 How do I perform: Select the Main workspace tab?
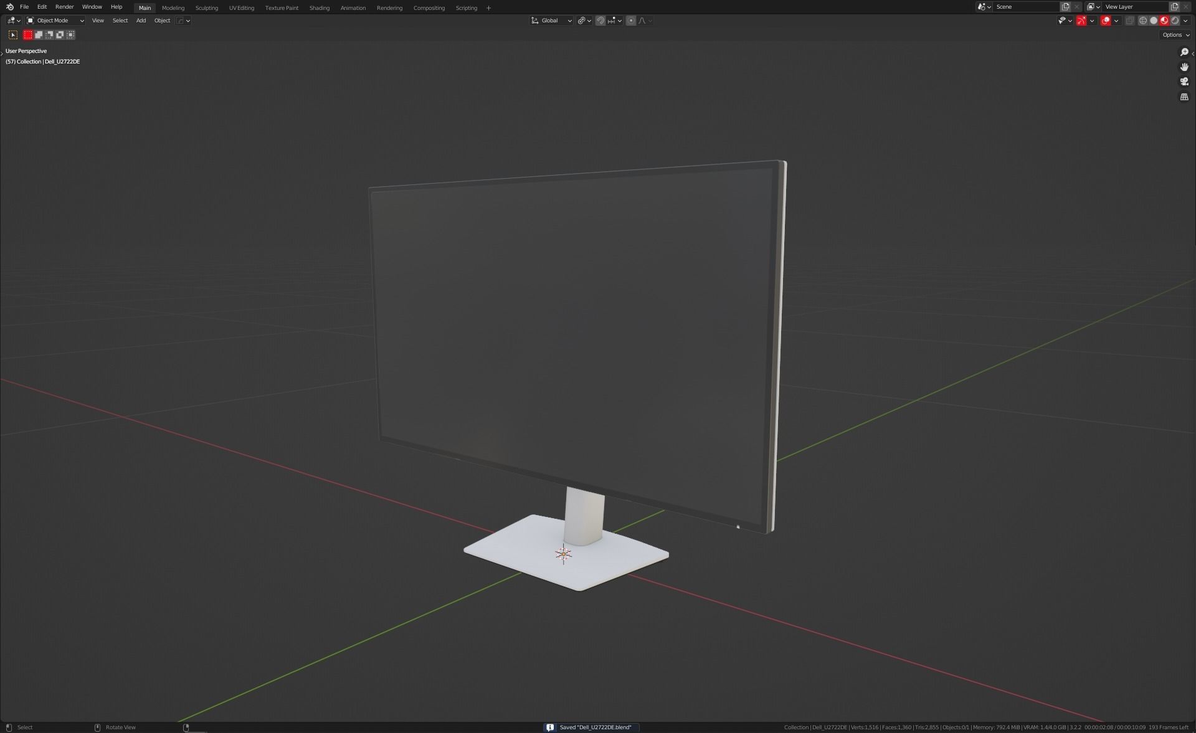(145, 8)
